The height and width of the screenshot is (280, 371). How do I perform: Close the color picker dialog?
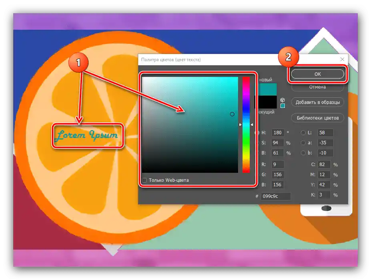tap(342, 59)
